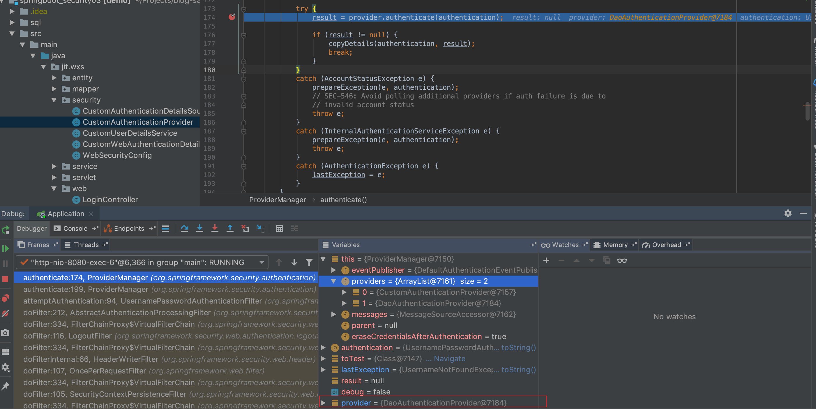
Task: Click the Step Into icon
Action: pyautogui.click(x=199, y=228)
